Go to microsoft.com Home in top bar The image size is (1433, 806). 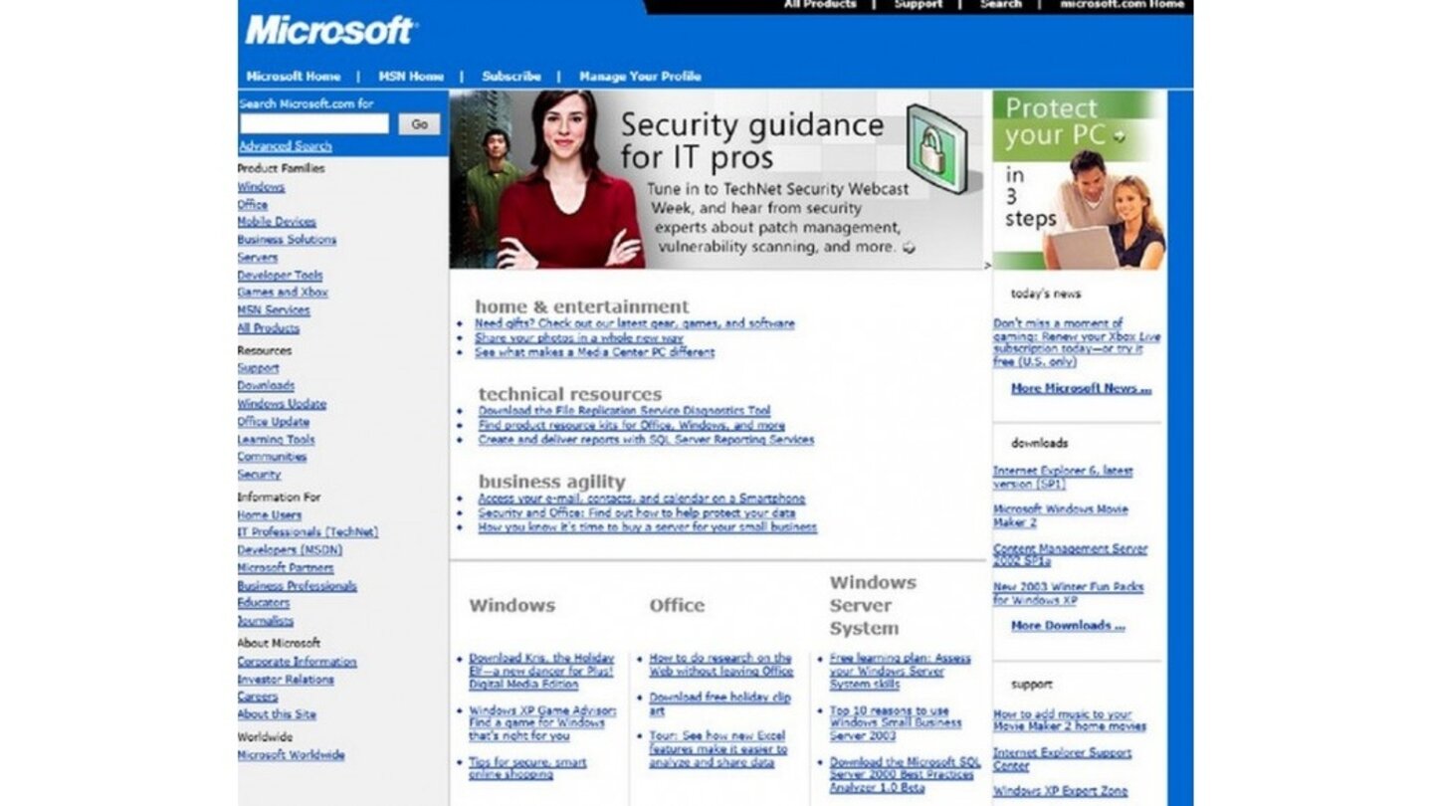click(x=1122, y=4)
